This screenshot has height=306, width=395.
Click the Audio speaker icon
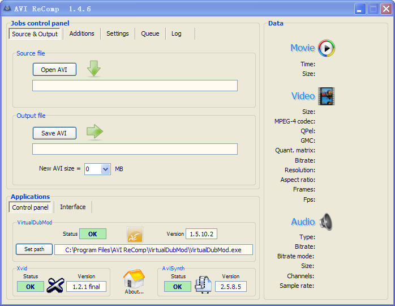tap(325, 222)
